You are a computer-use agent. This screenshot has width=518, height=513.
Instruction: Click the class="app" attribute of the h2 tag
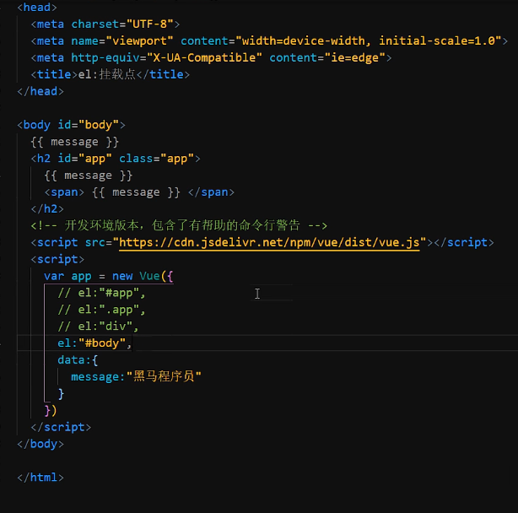tap(156, 159)
